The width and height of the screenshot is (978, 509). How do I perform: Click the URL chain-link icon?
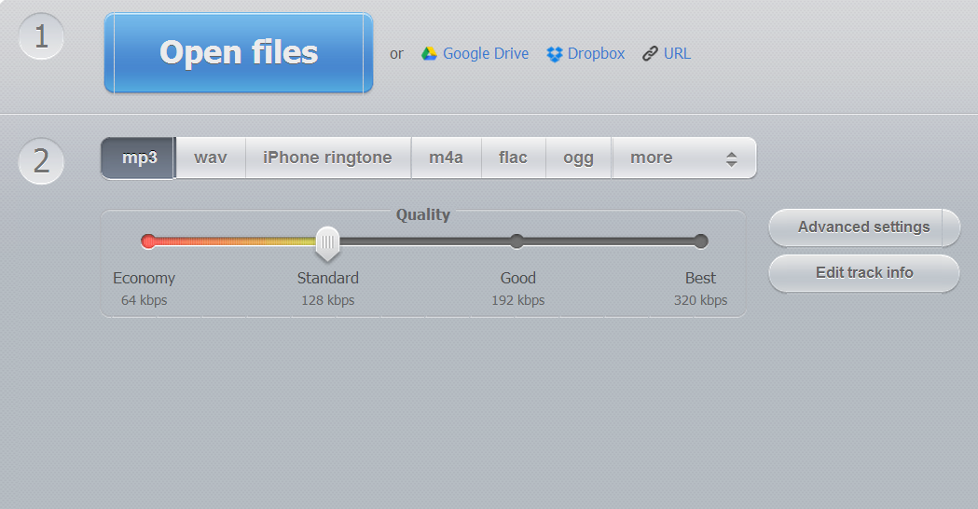click(x=650, y=54)
